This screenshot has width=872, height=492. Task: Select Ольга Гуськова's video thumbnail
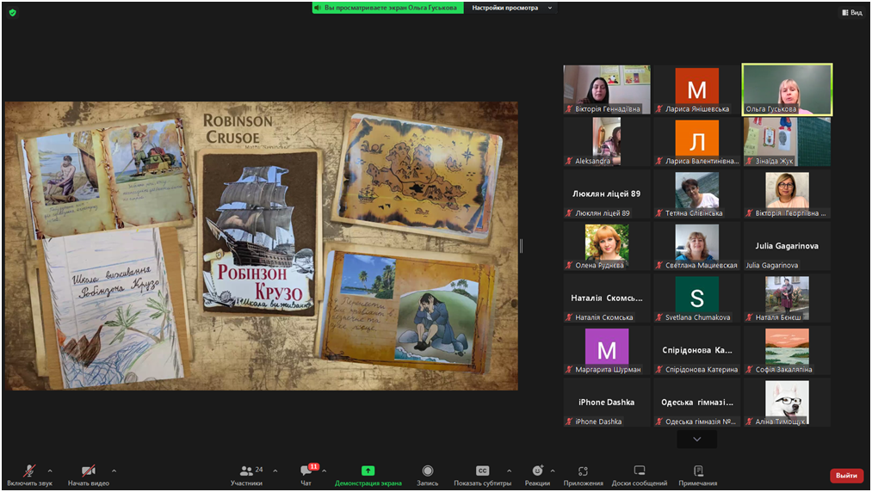787,89
